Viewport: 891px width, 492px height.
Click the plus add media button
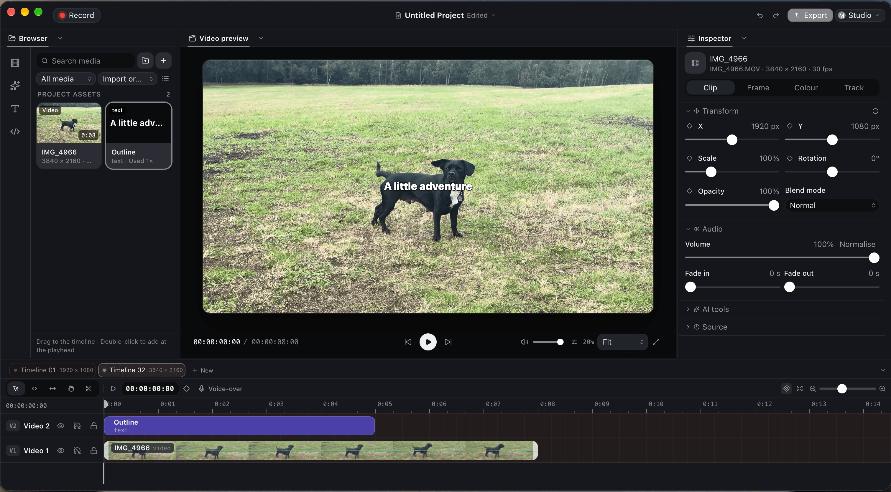pos(164,61)
